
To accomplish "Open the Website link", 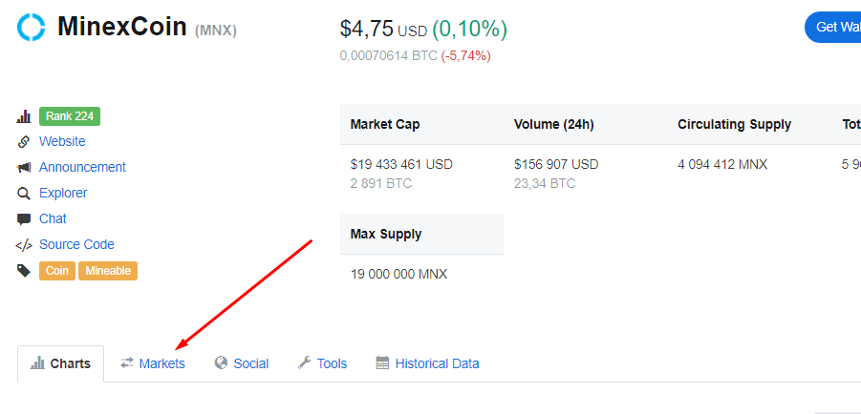I will (62, 141).
